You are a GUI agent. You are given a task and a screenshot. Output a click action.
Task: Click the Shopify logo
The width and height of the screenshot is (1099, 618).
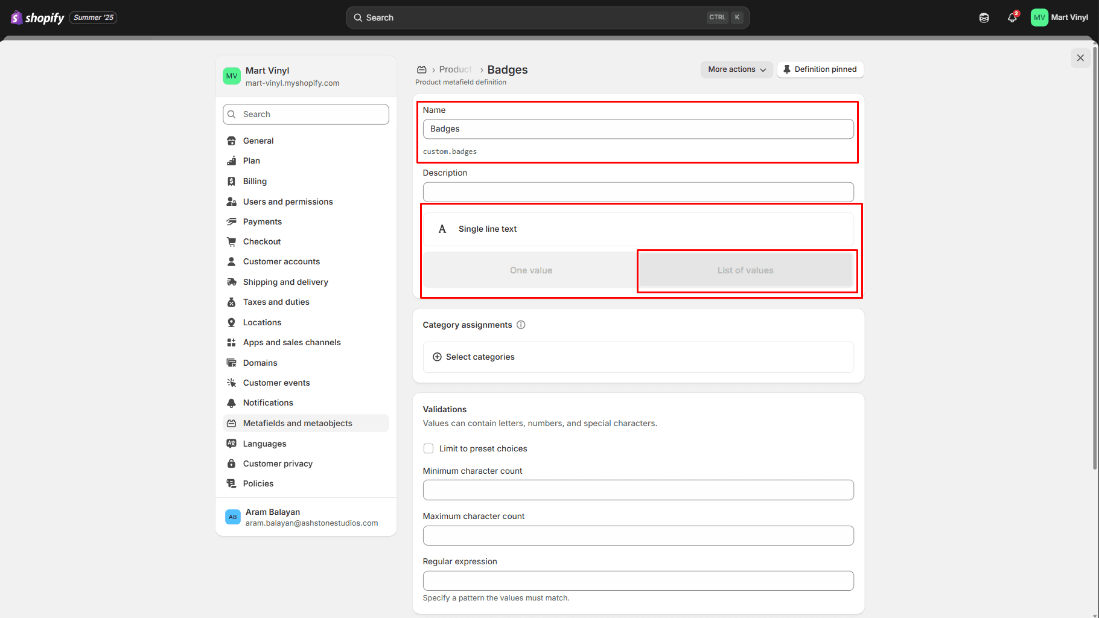pos(37,18)
